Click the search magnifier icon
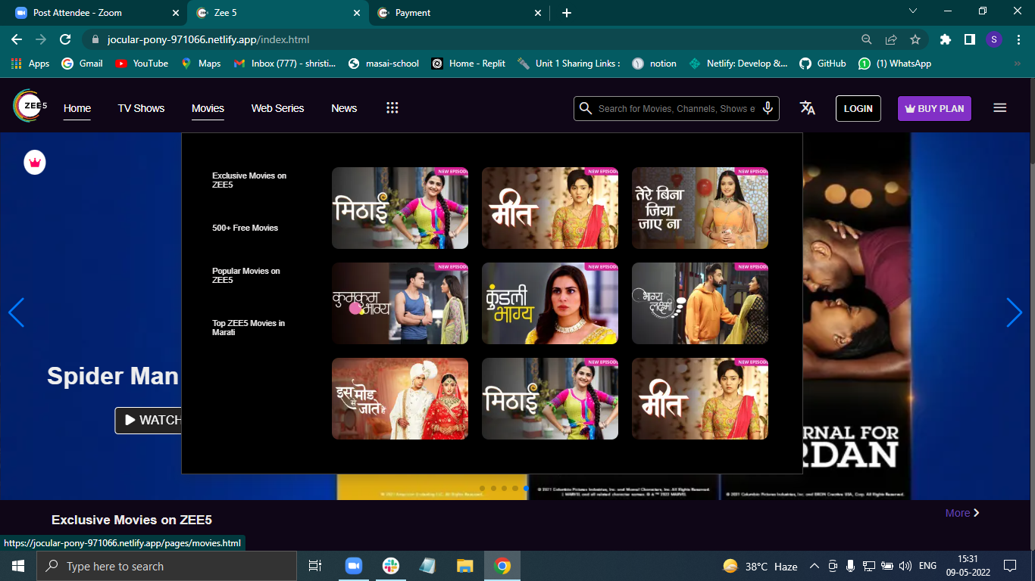1035x581 pixels. (585, 108)
